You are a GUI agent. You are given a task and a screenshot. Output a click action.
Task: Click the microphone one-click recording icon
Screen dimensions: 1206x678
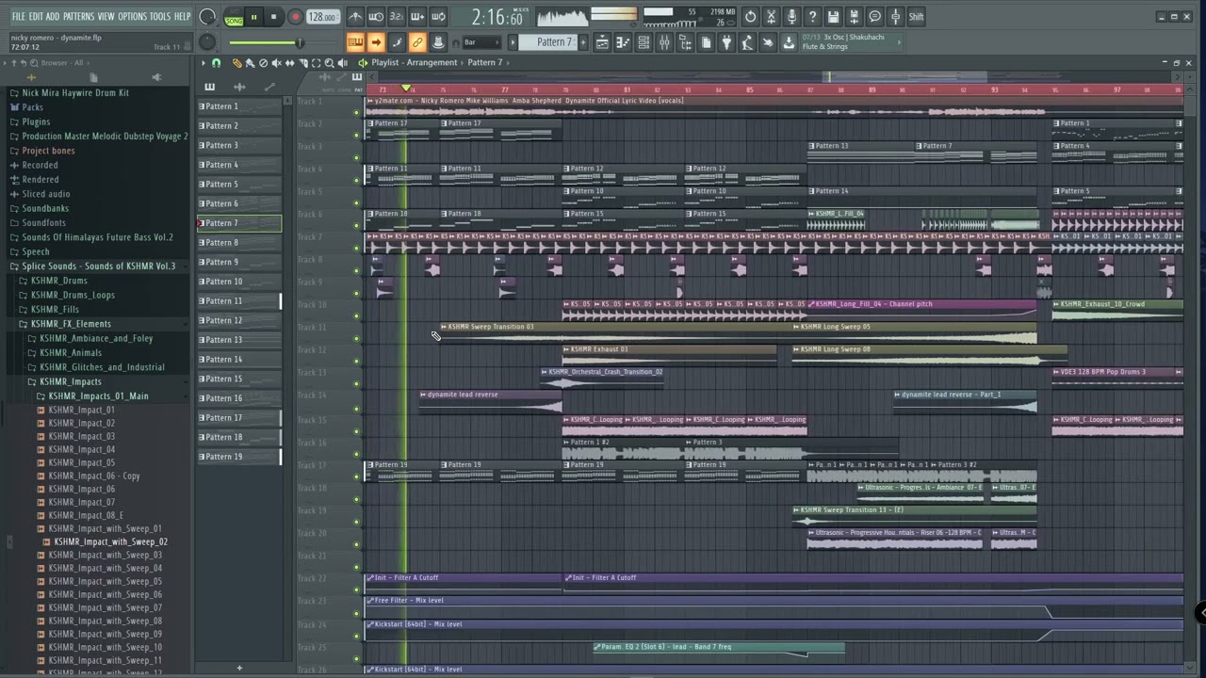791,17
